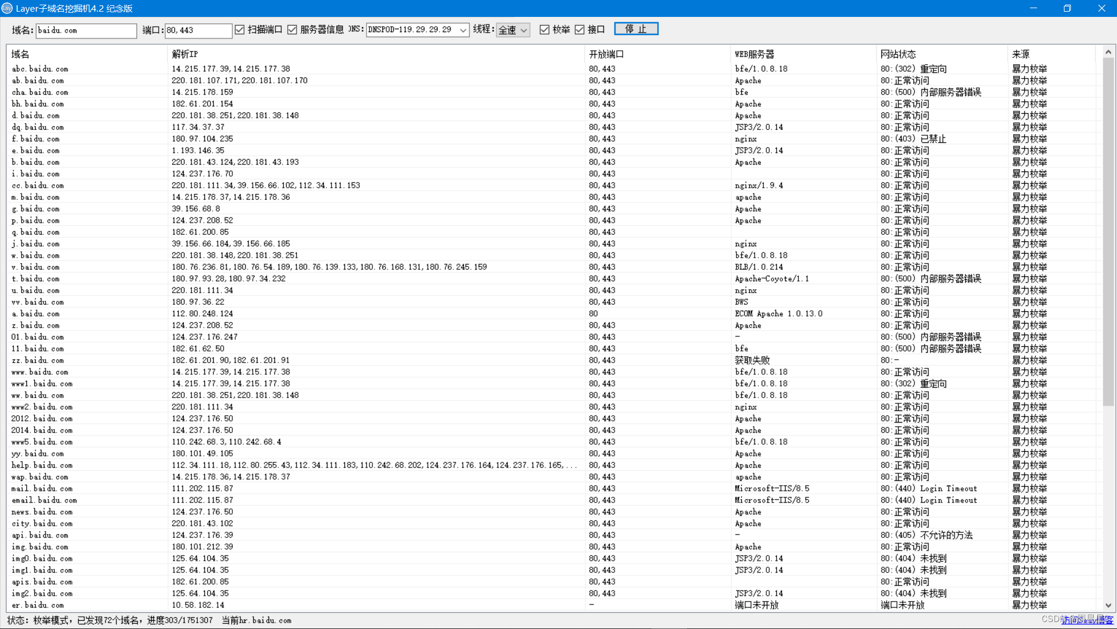Click the Layer app icon in title bar
Image resolution: width=1117 pixels, height=629 pixels.
[7, 8]
